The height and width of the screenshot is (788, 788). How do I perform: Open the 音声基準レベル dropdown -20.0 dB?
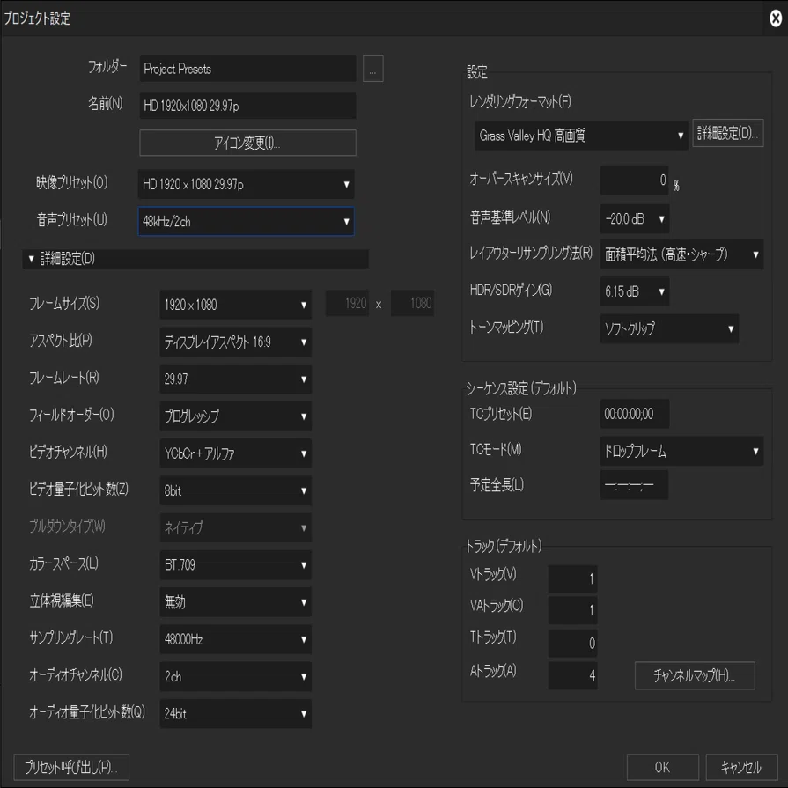point(635,218)
